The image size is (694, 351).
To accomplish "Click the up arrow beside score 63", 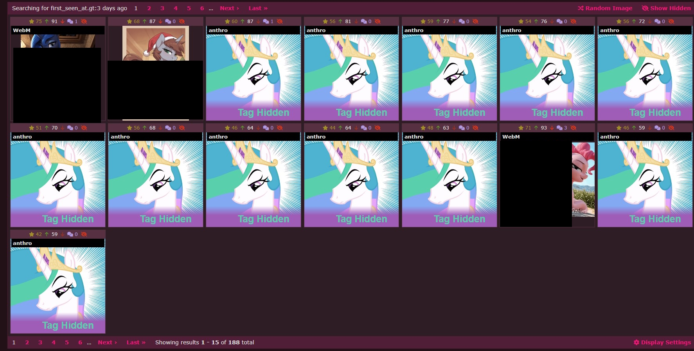I will pyautogui.click(x=438, y=128).
